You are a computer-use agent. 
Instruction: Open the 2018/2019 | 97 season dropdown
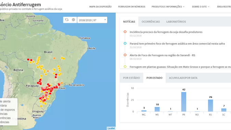point(92,20)
